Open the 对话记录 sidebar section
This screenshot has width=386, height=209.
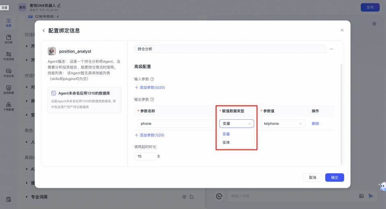click(x=8, y=73)
